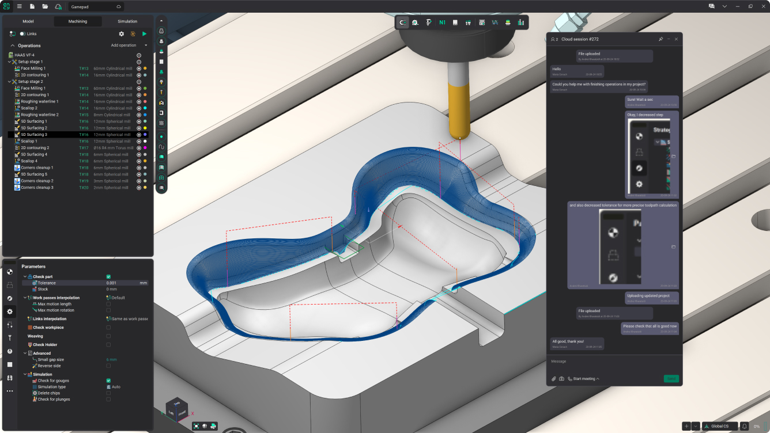Toggle the Links switch
This screenshot has height=433, width=770.
[22, 34]
